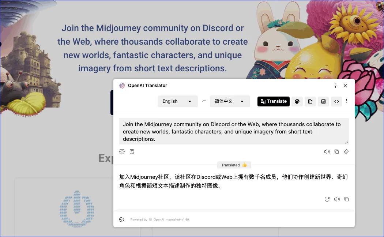Open the 简体中文 target language dropdown

230,101
